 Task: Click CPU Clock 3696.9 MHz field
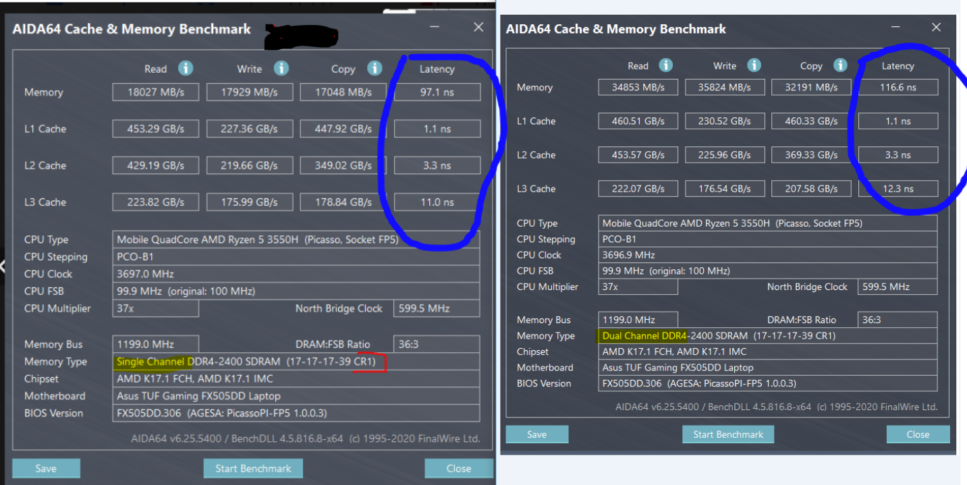768,255
